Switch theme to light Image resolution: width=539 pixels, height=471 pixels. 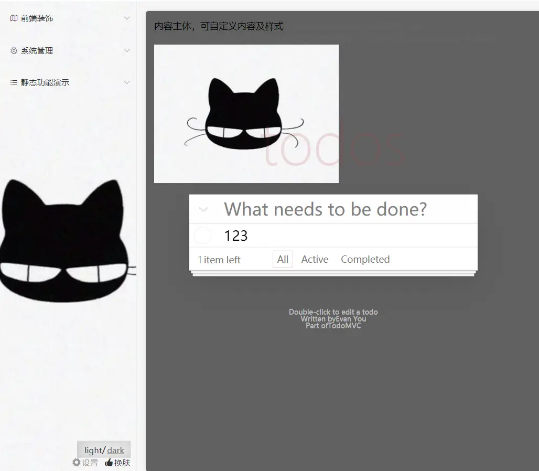point(93,450)
